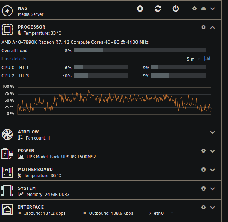Stop the array with the stop button
This screenshot has height=222, width=228.
point(140,9)
